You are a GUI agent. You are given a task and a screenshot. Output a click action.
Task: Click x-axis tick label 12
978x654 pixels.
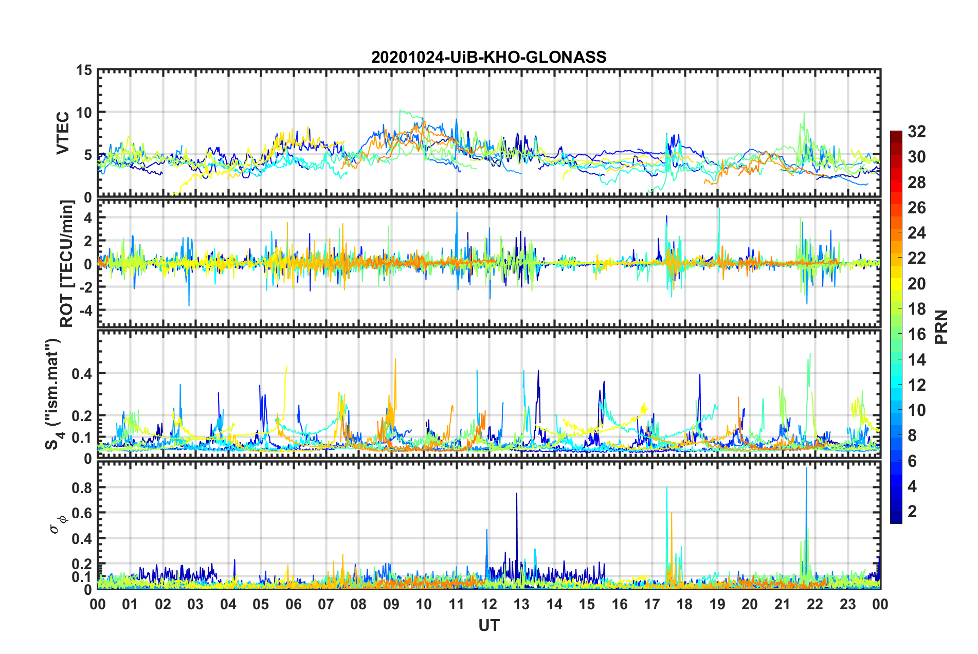pyautogui.click(x=489, y=604)
